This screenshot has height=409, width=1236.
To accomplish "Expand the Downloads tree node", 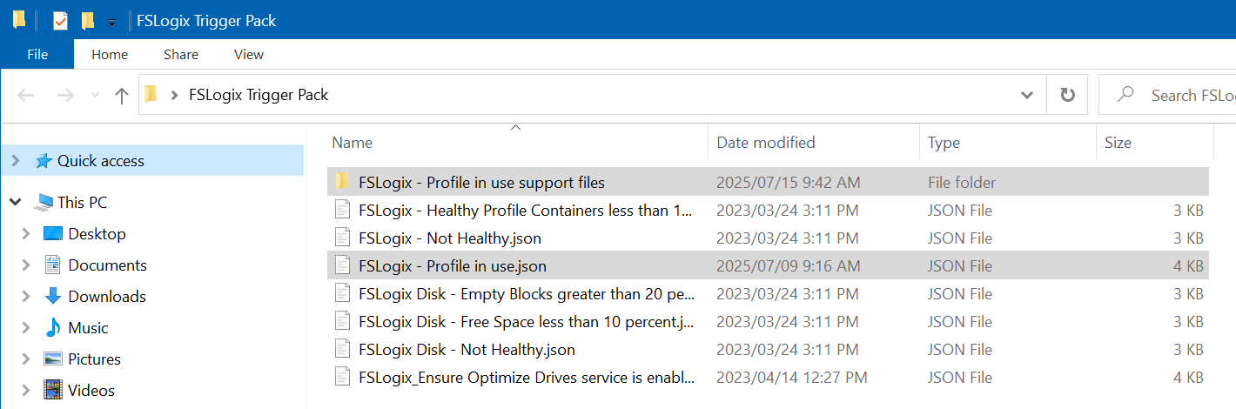I will click(x=26, y=297).
